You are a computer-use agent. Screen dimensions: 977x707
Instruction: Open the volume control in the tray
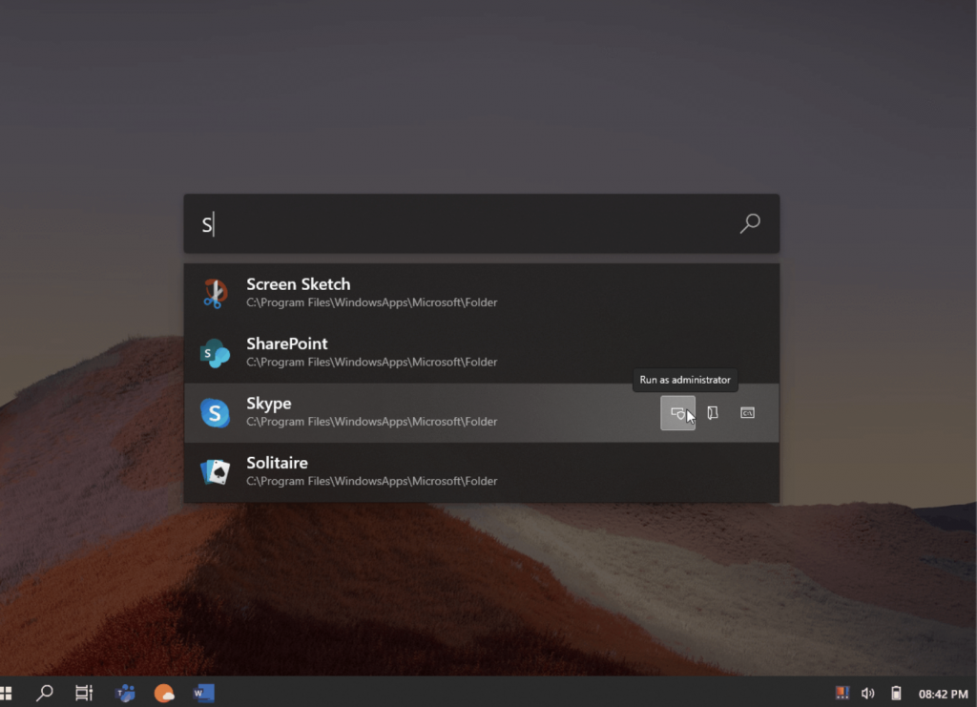click(x=868, y=693)
